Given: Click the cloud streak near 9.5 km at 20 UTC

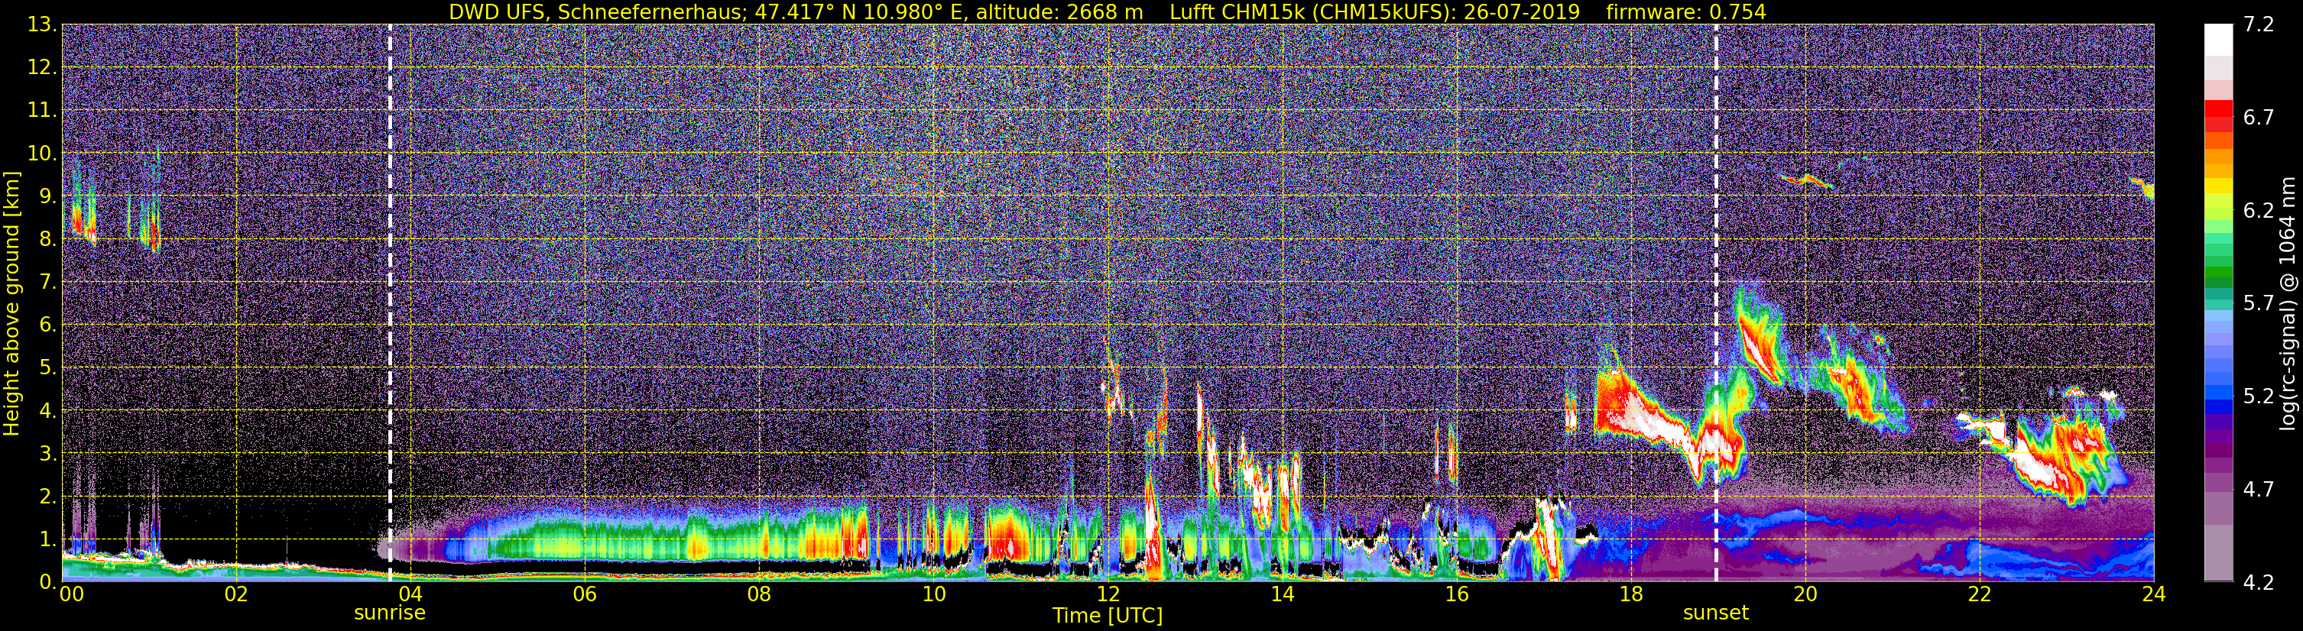Looking at the screenshot, I should 1807,180.
